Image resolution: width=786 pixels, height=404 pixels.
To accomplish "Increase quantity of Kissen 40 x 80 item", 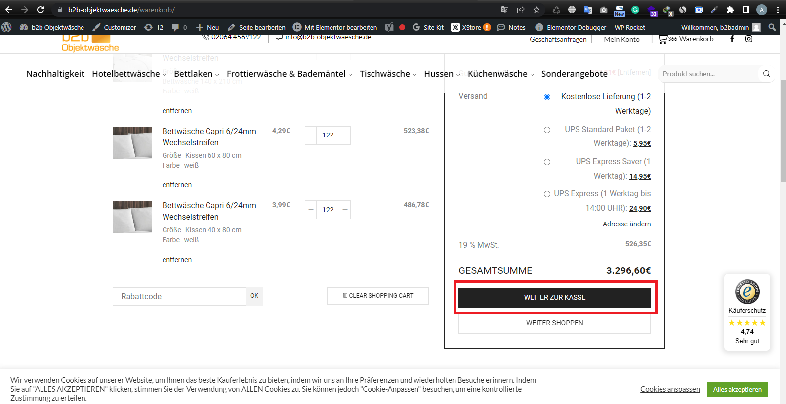I will pyautogui.click(x=345, y=210).
